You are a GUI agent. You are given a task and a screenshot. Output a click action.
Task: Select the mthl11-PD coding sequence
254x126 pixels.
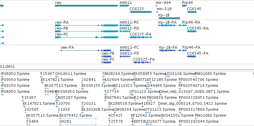pyautogui.click(x=125, y=56)
